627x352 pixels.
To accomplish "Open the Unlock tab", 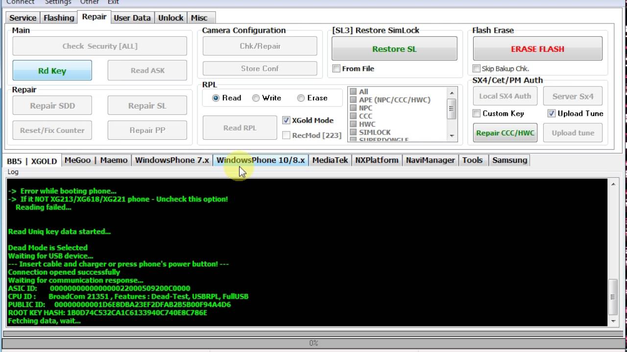I will (170, 18).
